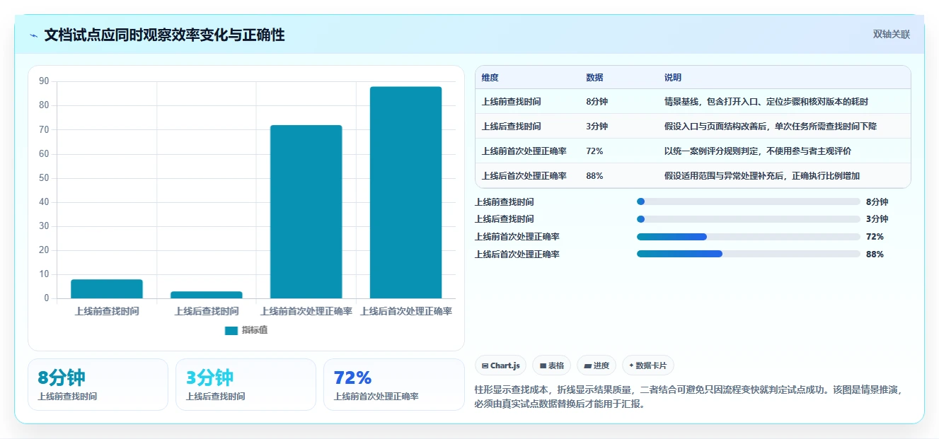Click the 3分钟 value in the table
This screenshot has height=439, width=939.
coord(597,127)
